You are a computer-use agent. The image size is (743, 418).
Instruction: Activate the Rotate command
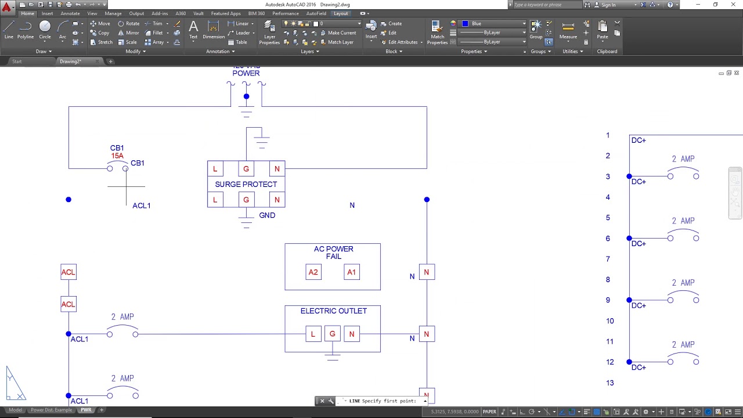tap(129, 24)
